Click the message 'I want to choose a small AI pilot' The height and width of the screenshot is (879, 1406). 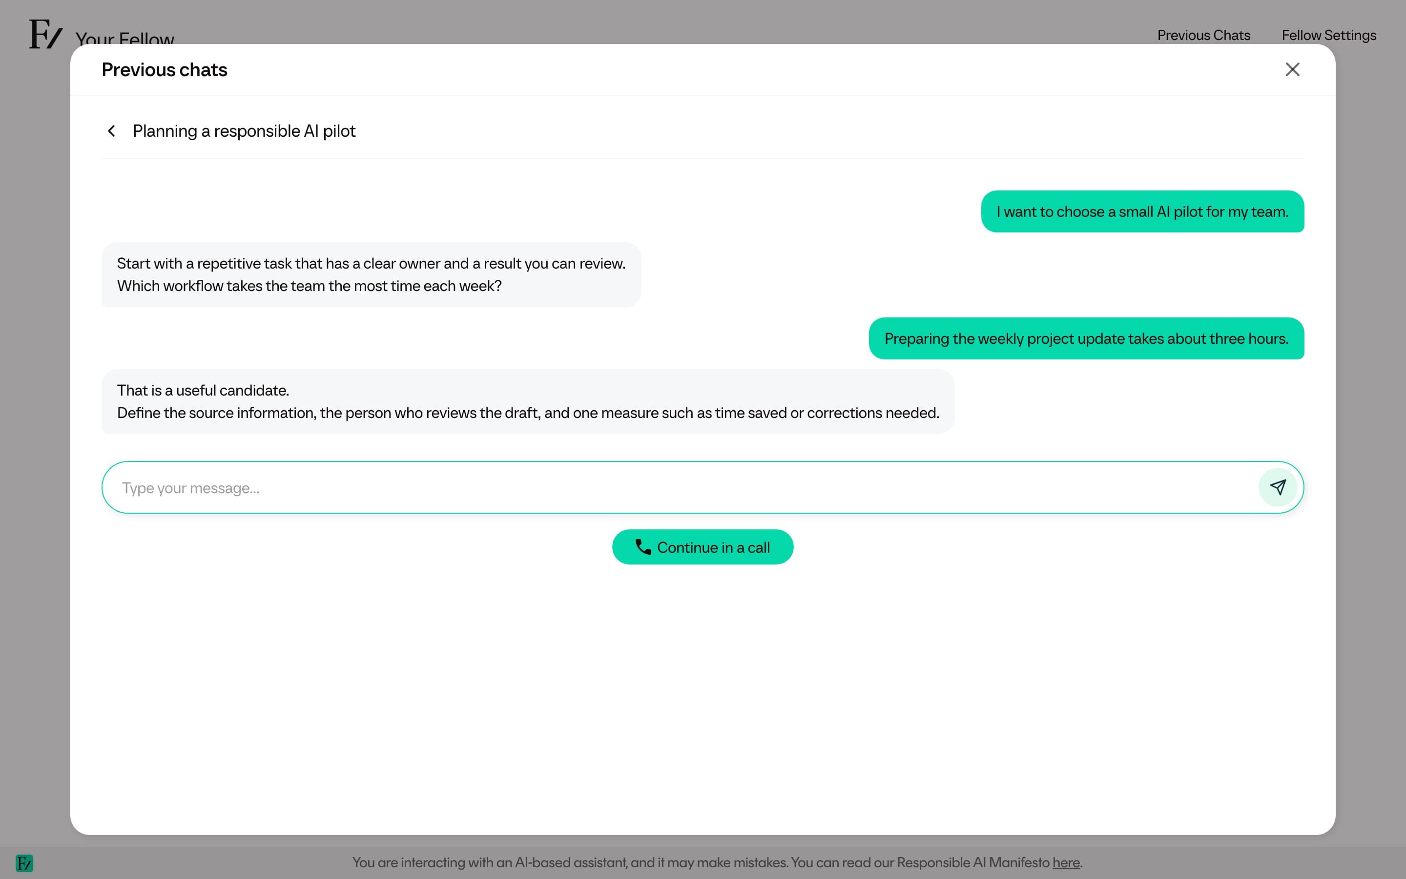coord(1142,211)
